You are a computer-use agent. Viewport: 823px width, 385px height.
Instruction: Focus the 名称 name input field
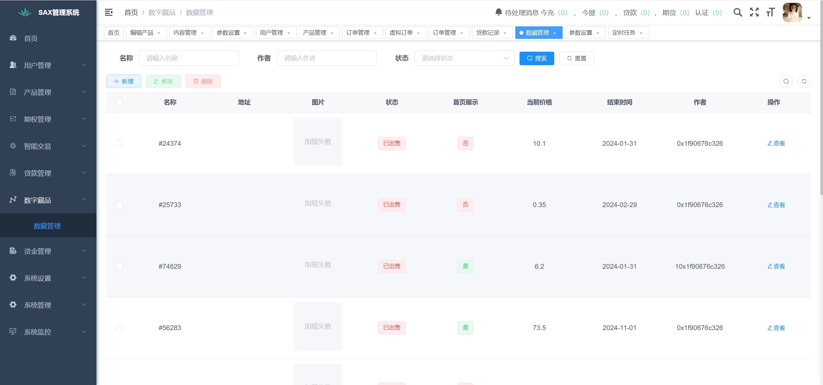tap(189, 58)
